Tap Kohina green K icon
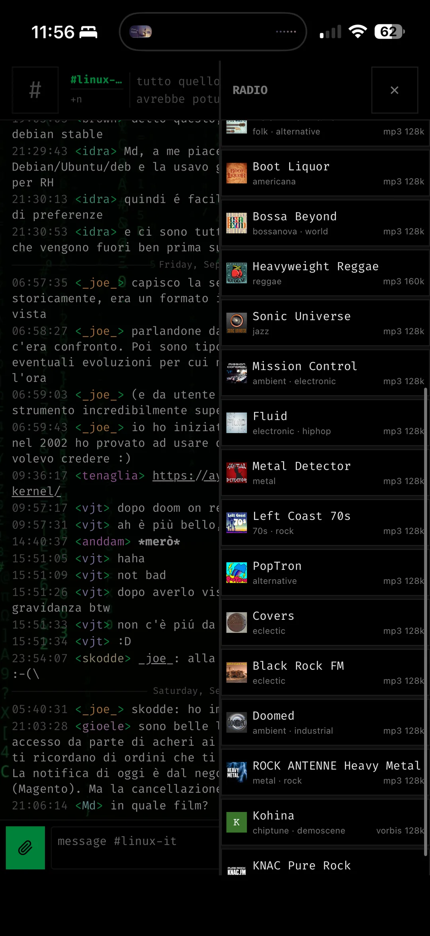This screenshot has width=430, height=936. (236, 822)
